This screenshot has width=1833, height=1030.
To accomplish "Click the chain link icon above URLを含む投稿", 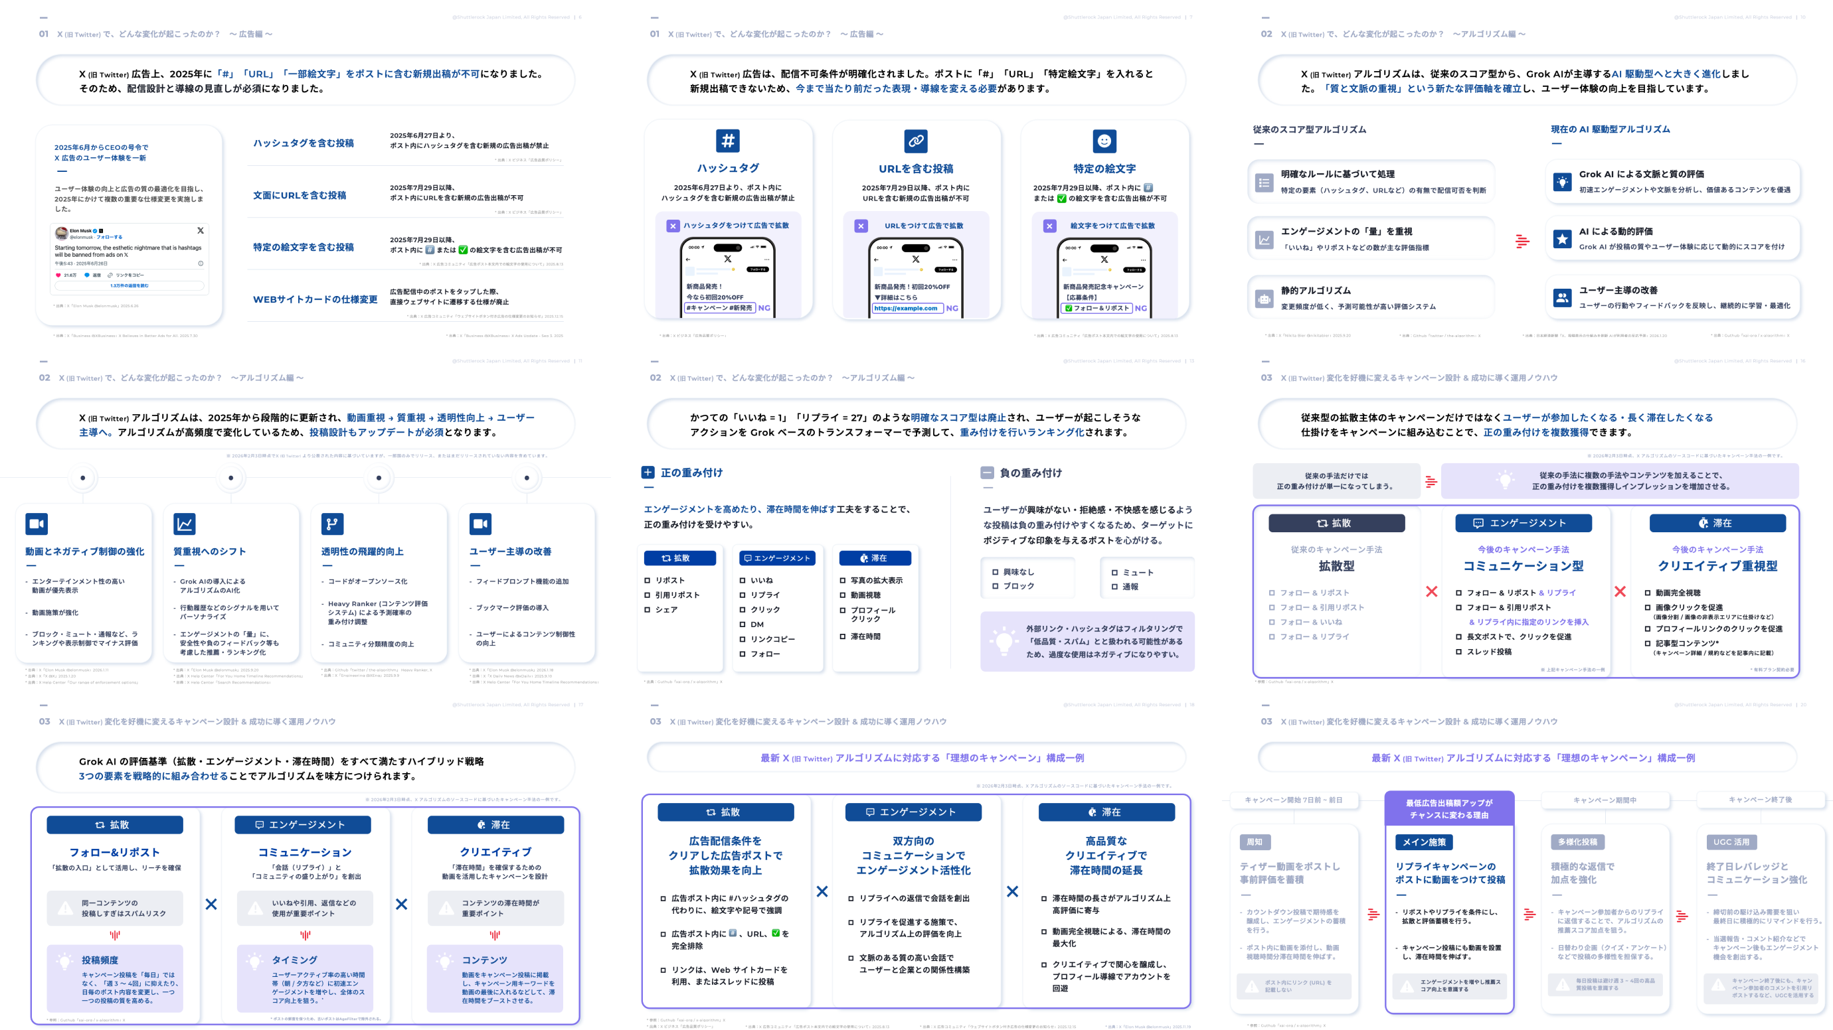I will 916,141.
